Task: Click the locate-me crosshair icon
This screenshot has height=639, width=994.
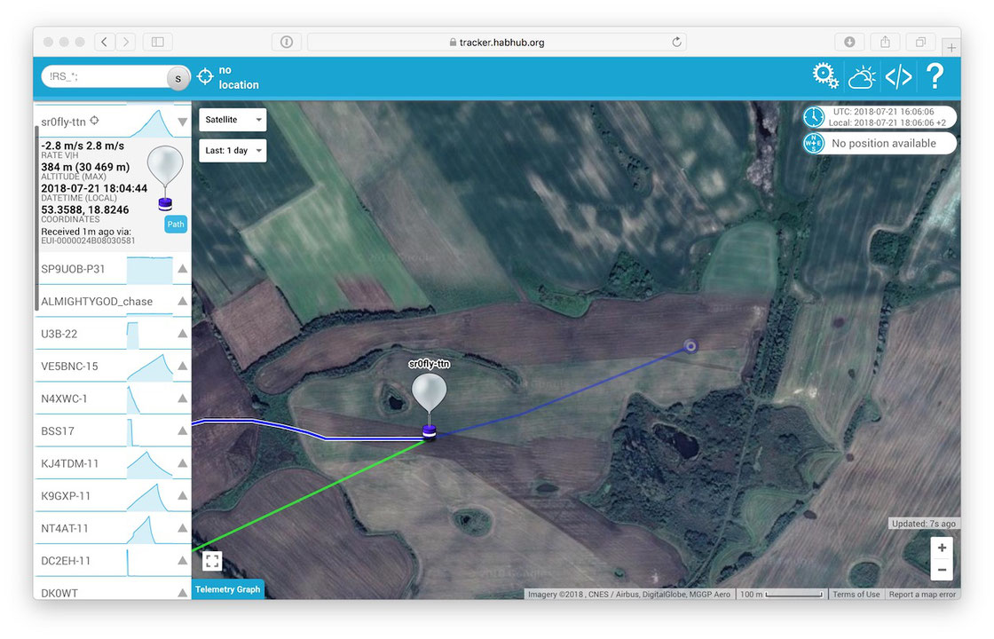Action: click(x=205, y=76)
